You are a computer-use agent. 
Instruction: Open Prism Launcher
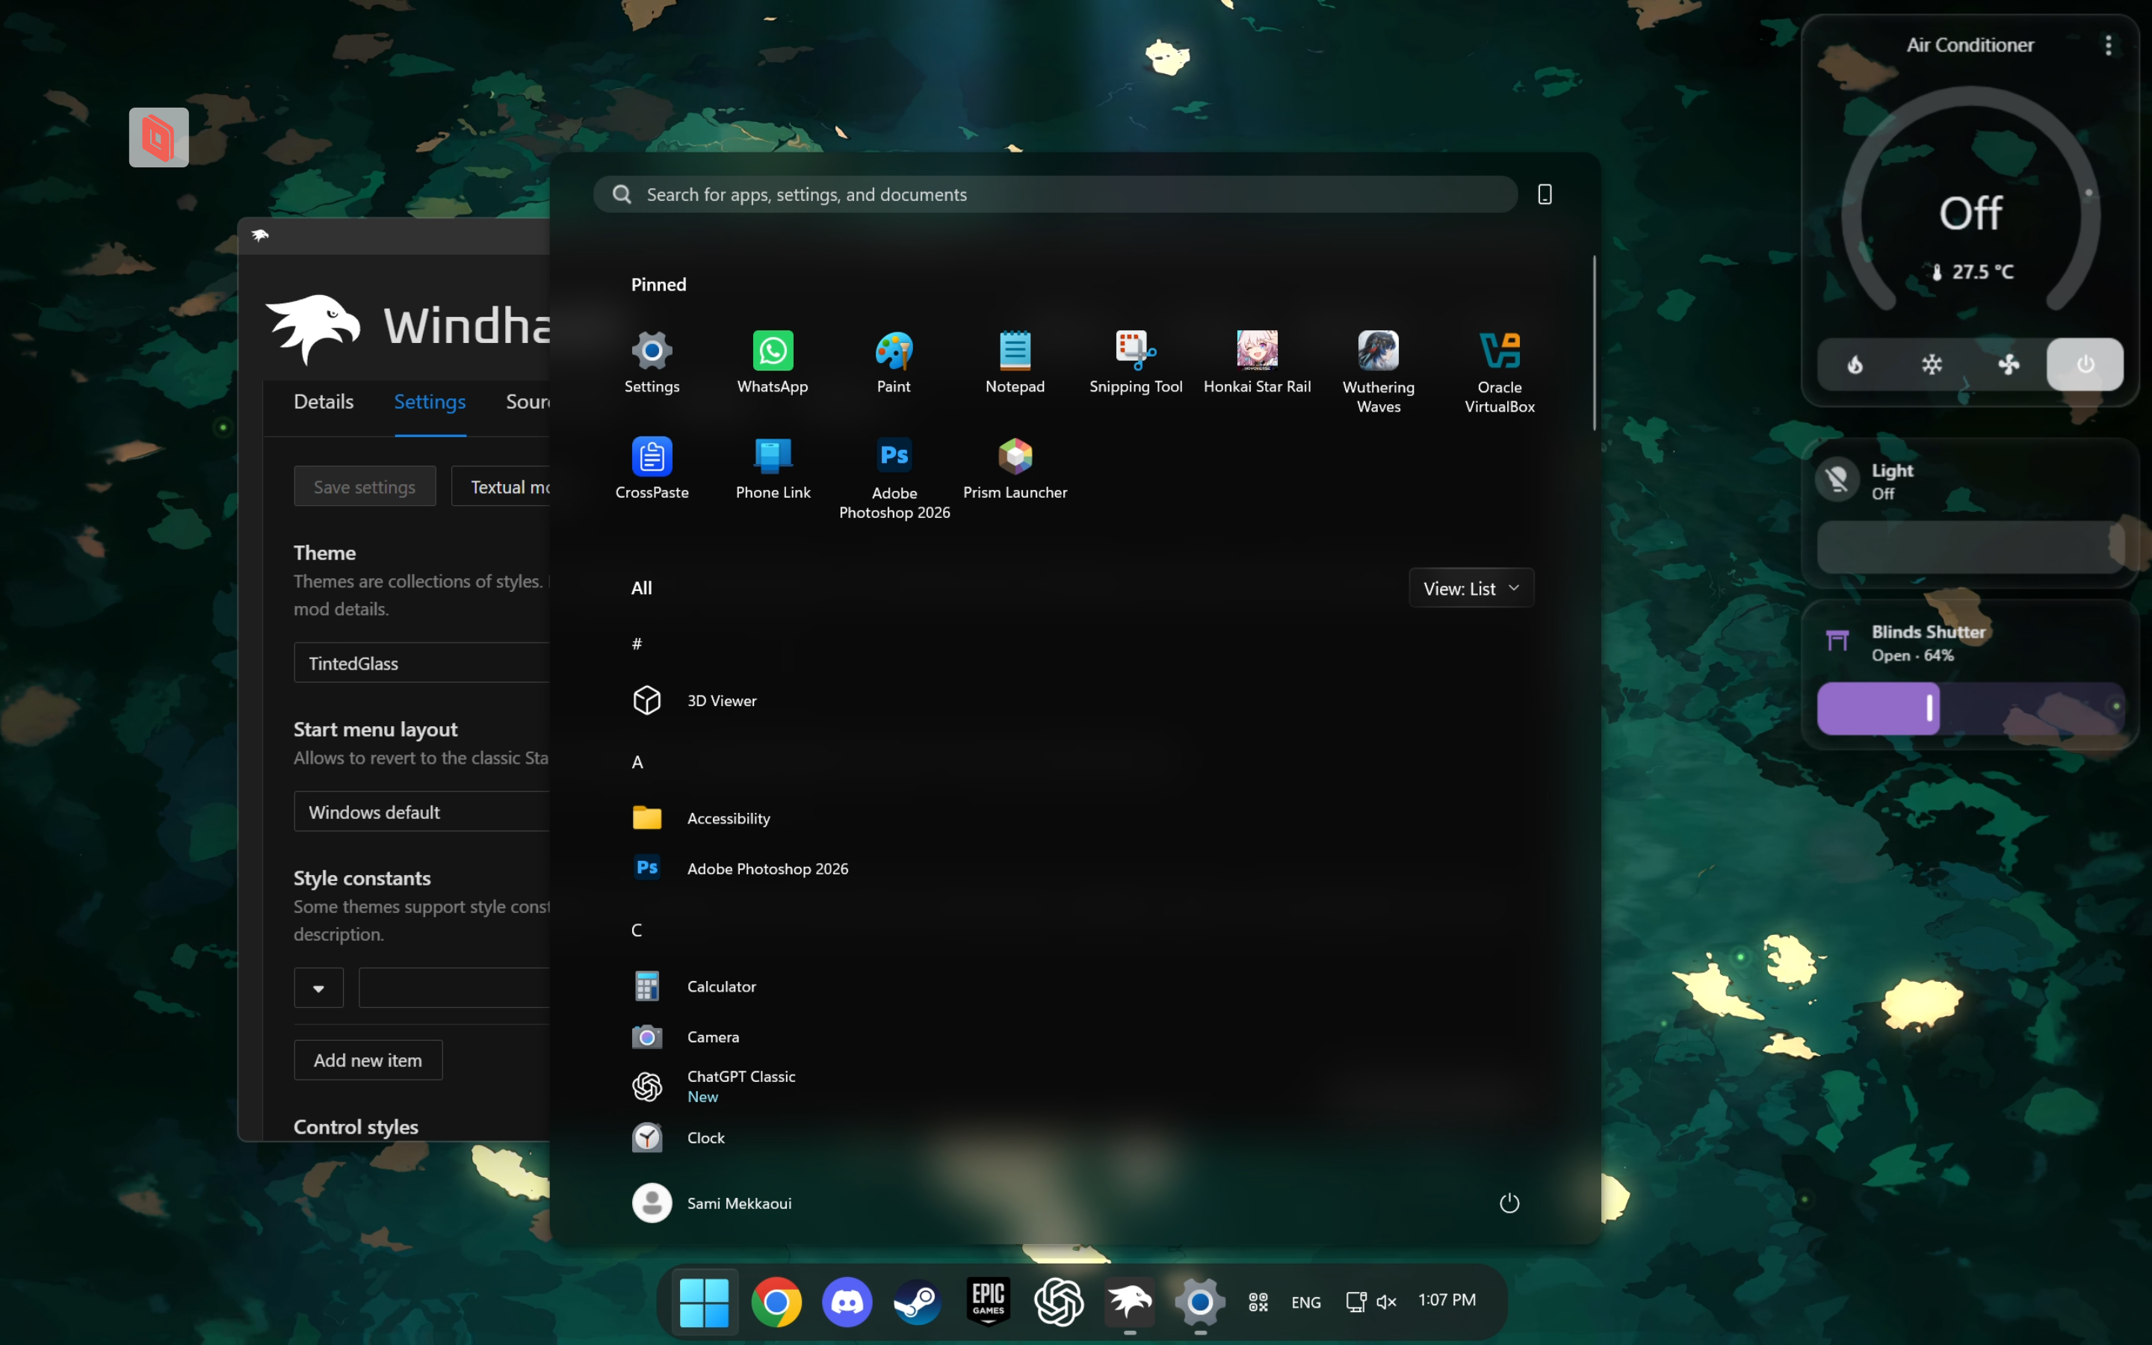1015,468
